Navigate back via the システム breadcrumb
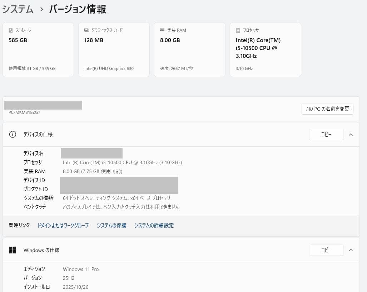 coord(18,10)
